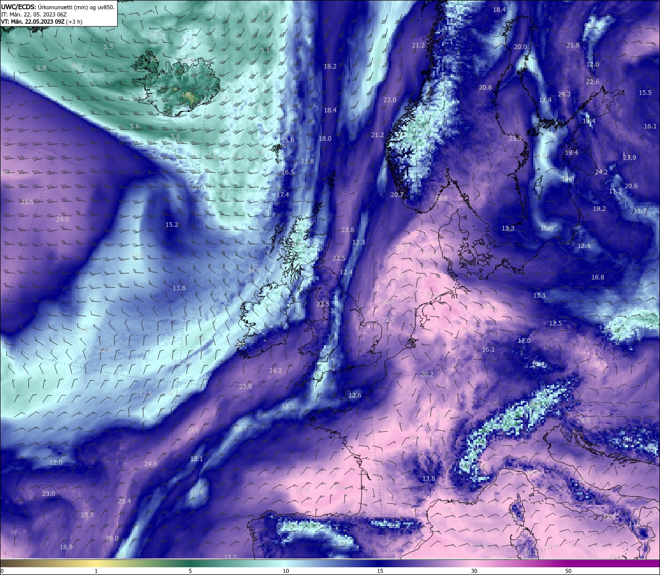Click the 6.8 value label

click(x=267, y=13)
